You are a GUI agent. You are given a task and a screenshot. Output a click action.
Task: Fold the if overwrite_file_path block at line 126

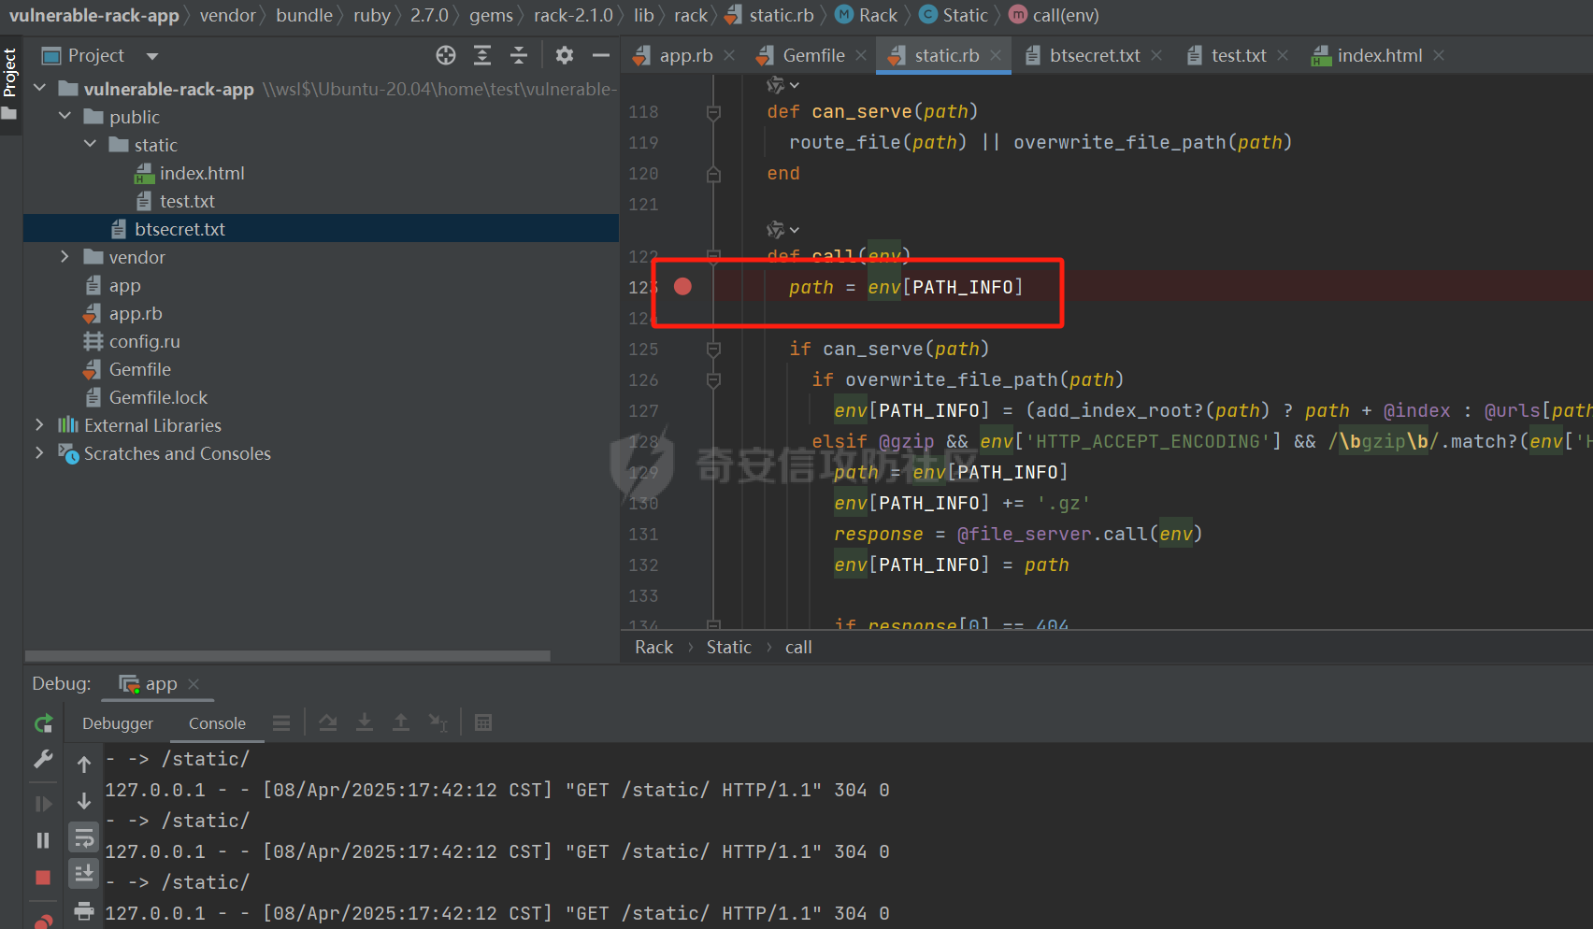click(713, 380)
